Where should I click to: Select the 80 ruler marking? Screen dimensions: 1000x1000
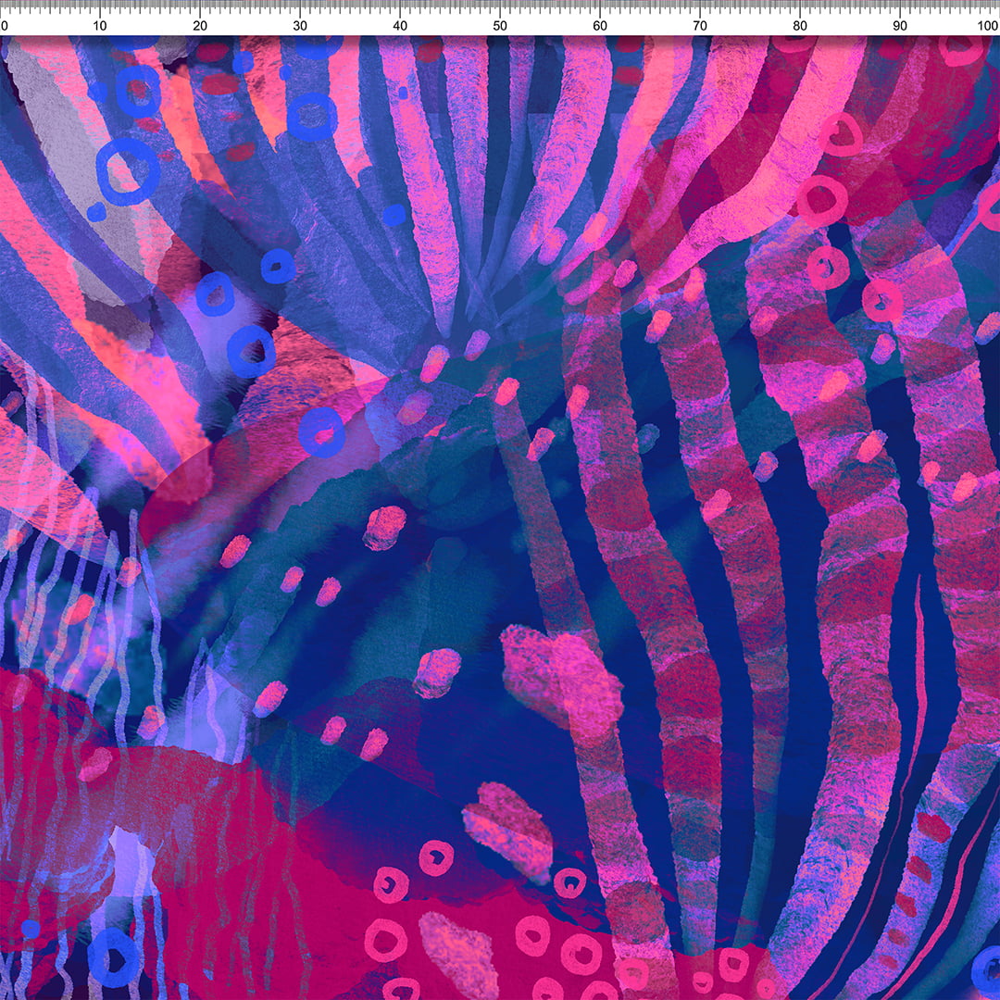click(800, 25)
